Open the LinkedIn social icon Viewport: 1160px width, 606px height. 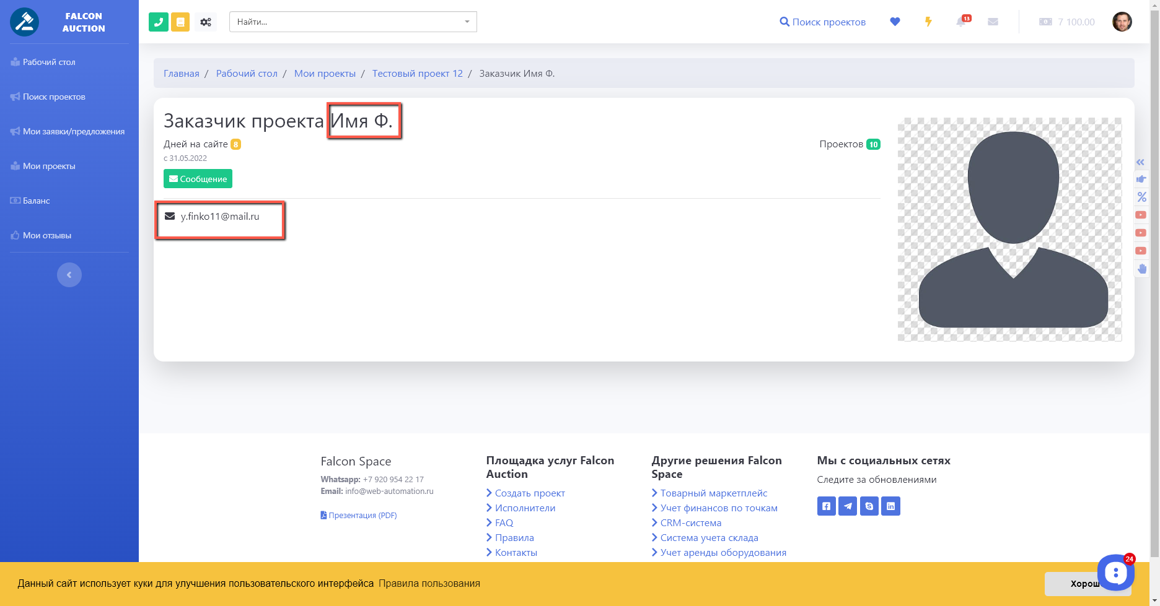tap(890, 506)
